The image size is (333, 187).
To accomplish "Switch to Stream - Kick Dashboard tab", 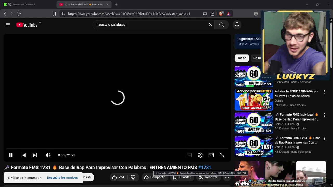I will [23, 4].
